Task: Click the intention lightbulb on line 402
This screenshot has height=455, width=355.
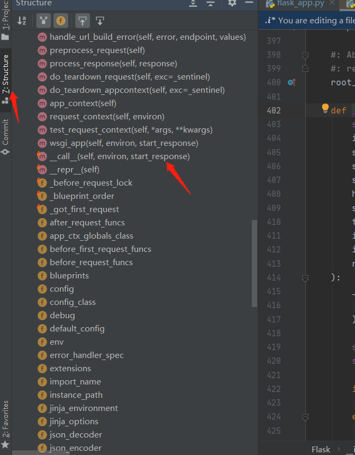Action: [325, 108]
